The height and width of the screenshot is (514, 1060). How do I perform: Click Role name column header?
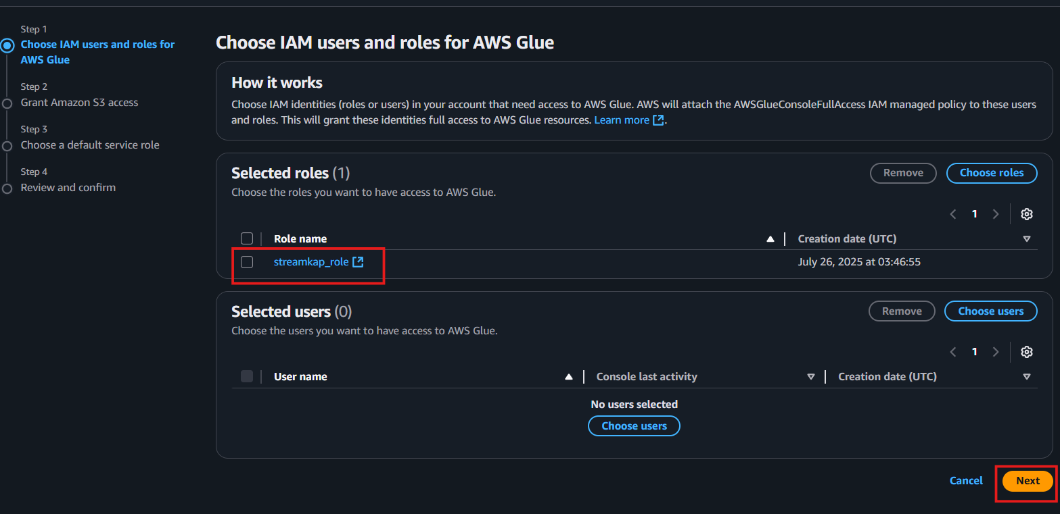pyautogui.click(x=300, y=239)
